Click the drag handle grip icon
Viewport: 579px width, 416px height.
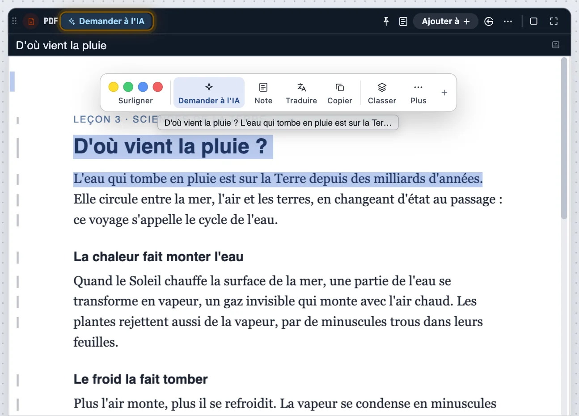tap(14, 21)
